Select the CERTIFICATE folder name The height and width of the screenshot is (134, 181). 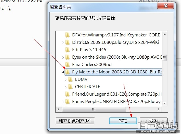click(x=88, y=87)
